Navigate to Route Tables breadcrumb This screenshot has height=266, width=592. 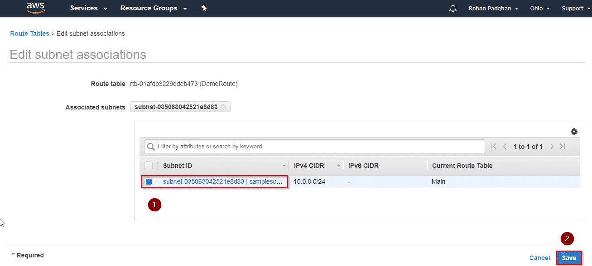(x=29, y=33)
